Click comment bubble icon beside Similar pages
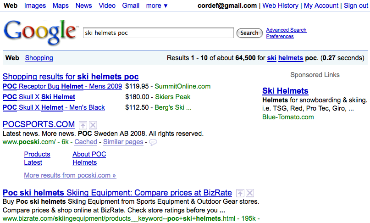The image size is (370, 223). 153,142
